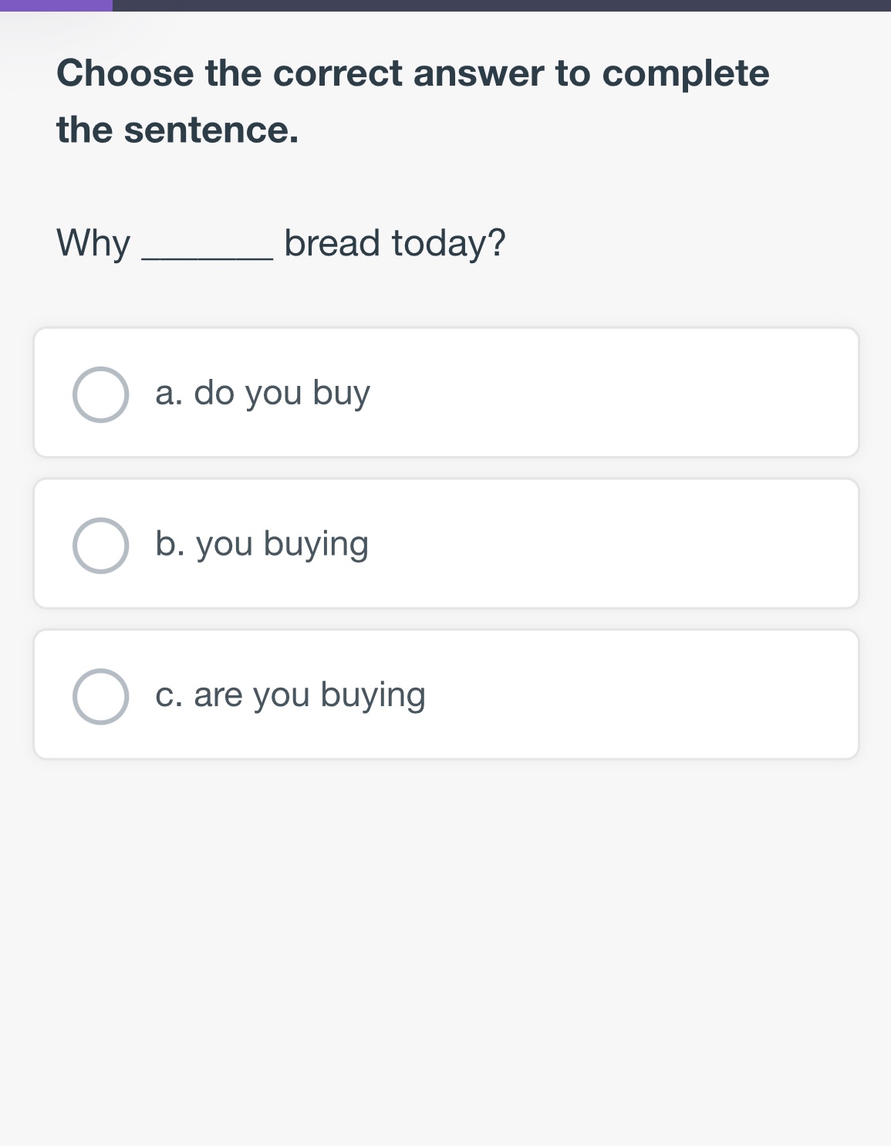Click the filled segment of the progress indicator

tap(54, 6)
